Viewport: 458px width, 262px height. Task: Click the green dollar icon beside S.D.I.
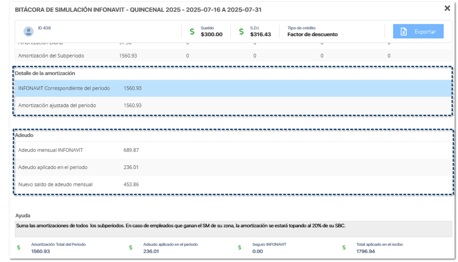point(242,32)
